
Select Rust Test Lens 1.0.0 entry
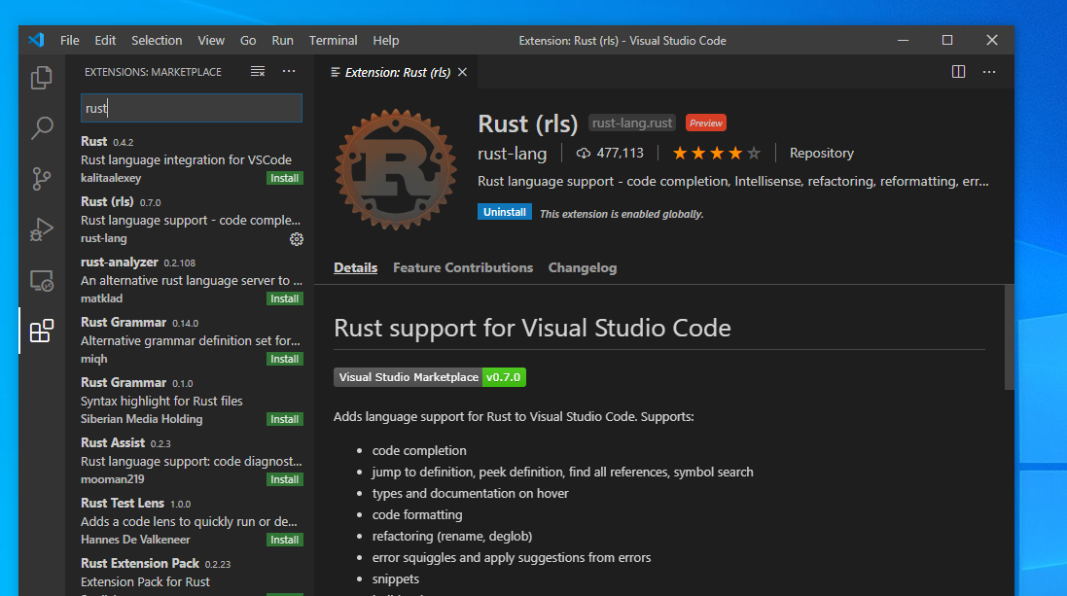click(x=192, y=521)
